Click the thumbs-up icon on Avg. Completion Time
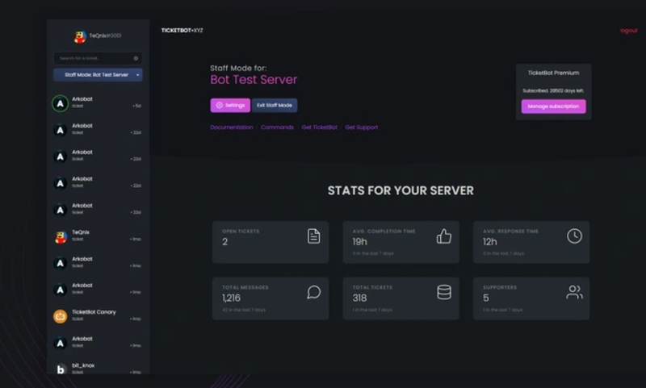646x388 pixels. coord(444,236)
